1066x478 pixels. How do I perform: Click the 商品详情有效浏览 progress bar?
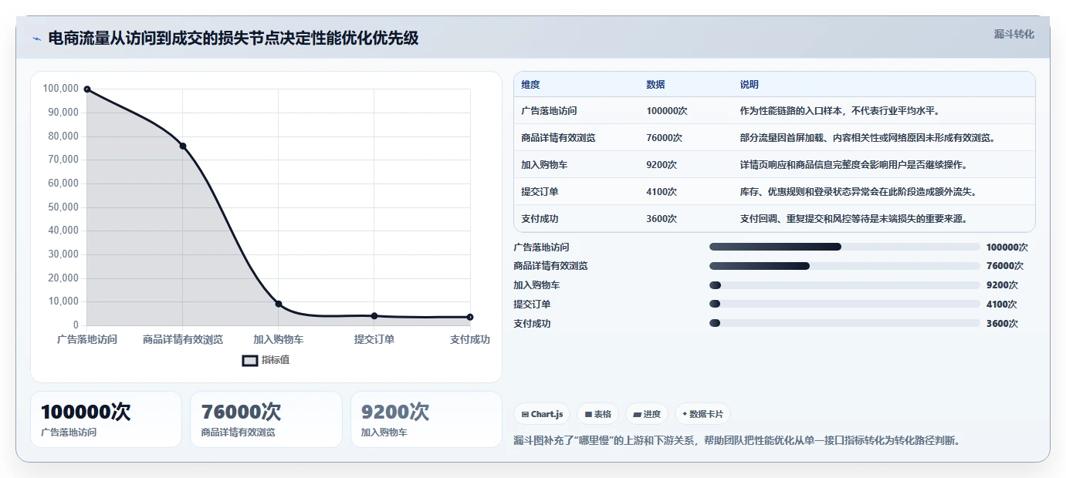pos(844,266)
